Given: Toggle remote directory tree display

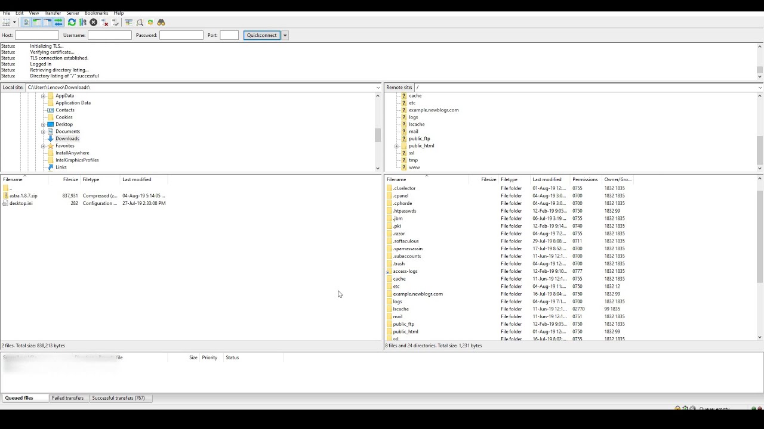Looking at the screenshot, I should click(x=48, y=23).
